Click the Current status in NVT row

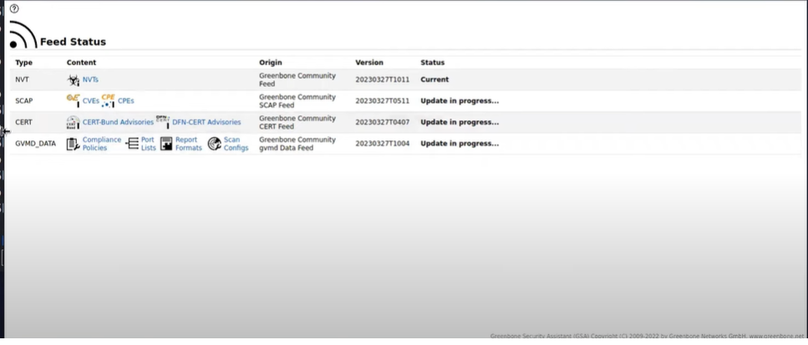click(x=434, y=80)
